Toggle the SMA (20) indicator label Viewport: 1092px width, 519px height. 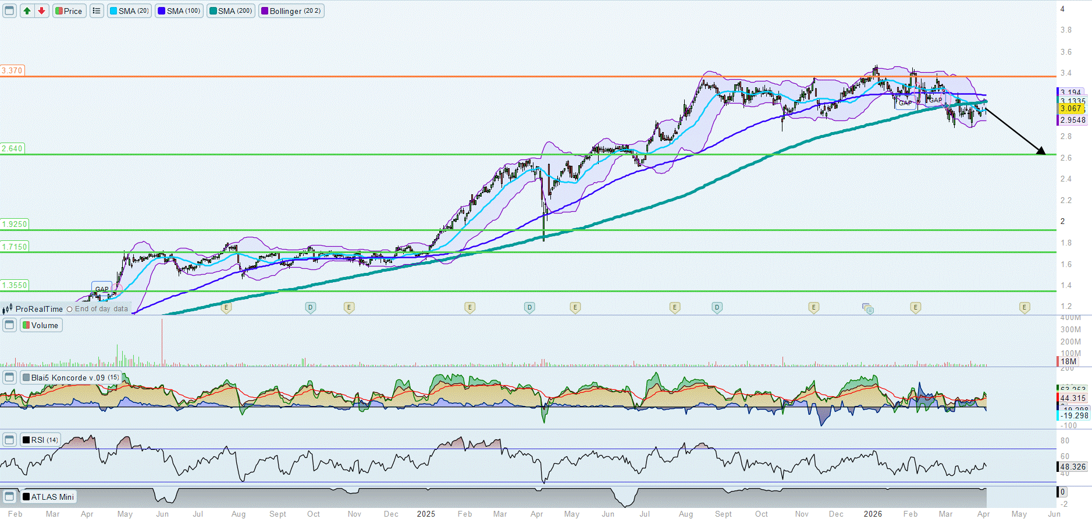pos(129,11)
